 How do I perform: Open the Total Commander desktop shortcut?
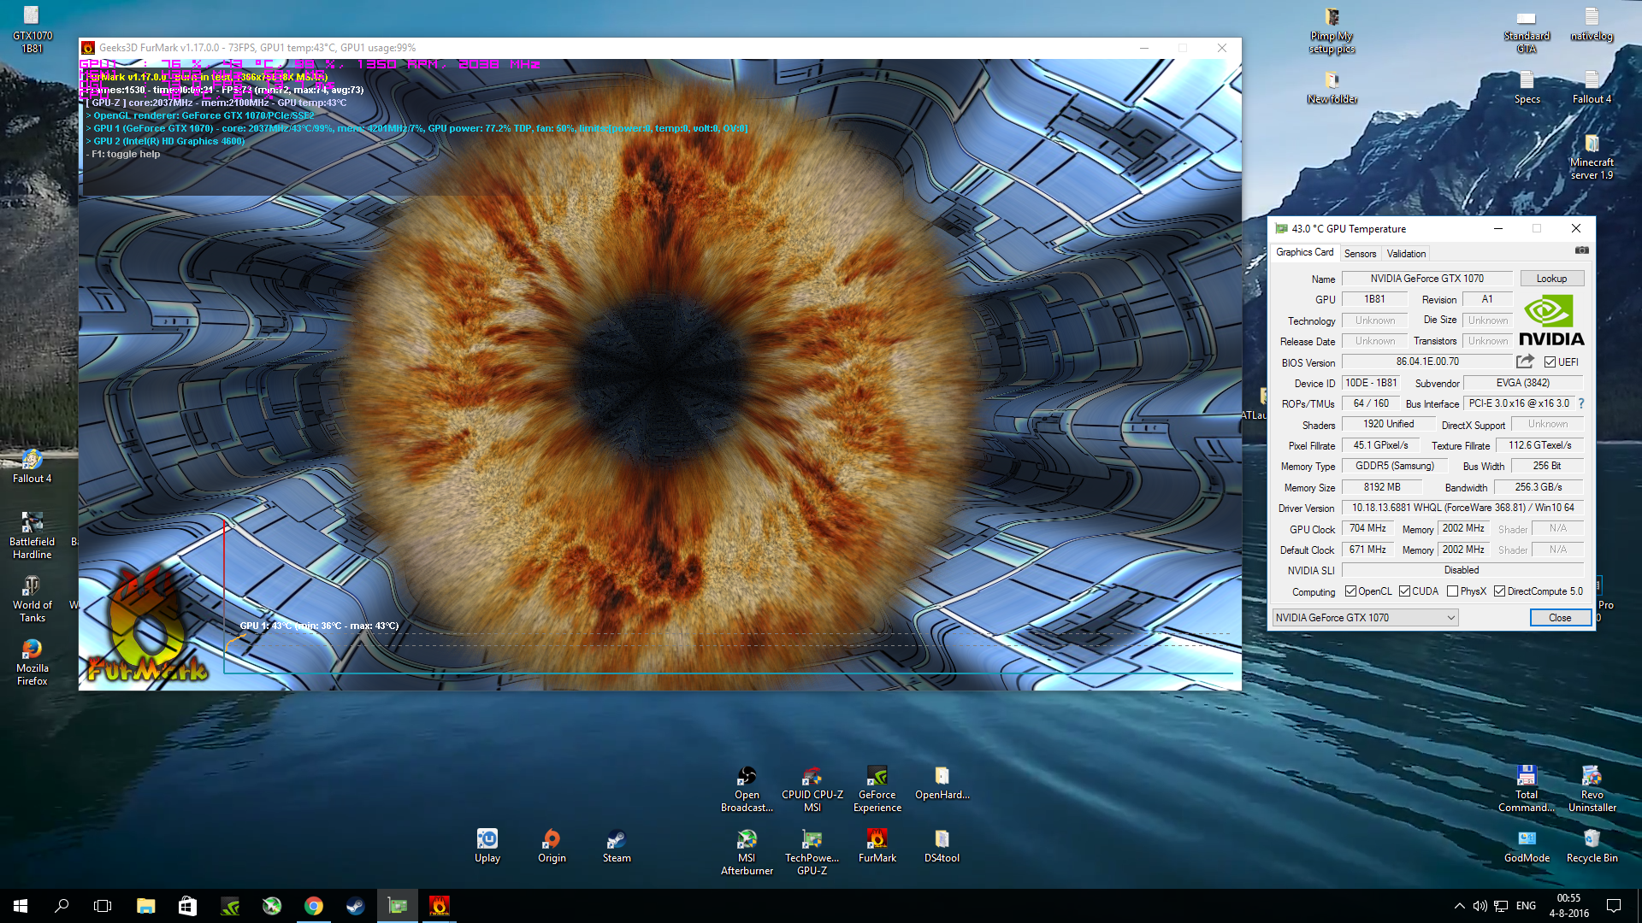pos(1527,789)
